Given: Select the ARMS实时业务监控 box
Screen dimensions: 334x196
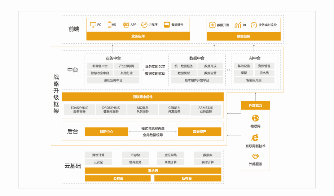Looking at the screenshot, I should click(206, 110).
